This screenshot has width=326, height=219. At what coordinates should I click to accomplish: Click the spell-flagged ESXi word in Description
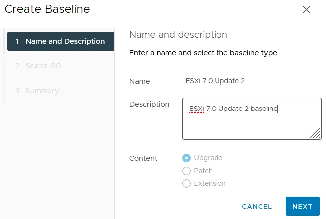click(x=197, y=108)
